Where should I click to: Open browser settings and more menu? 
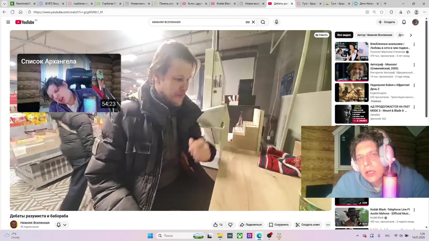pos(424,12)
